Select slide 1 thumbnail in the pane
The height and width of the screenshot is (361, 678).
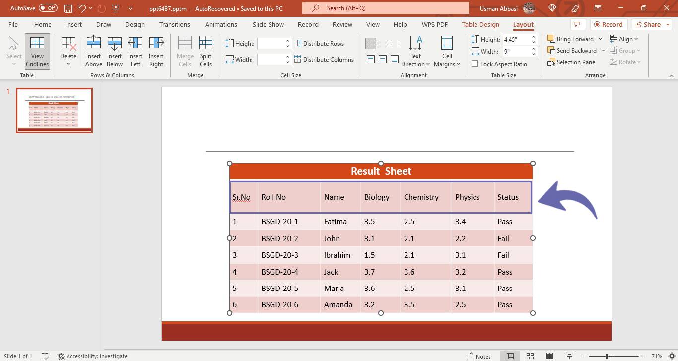[x=54, y=110]
